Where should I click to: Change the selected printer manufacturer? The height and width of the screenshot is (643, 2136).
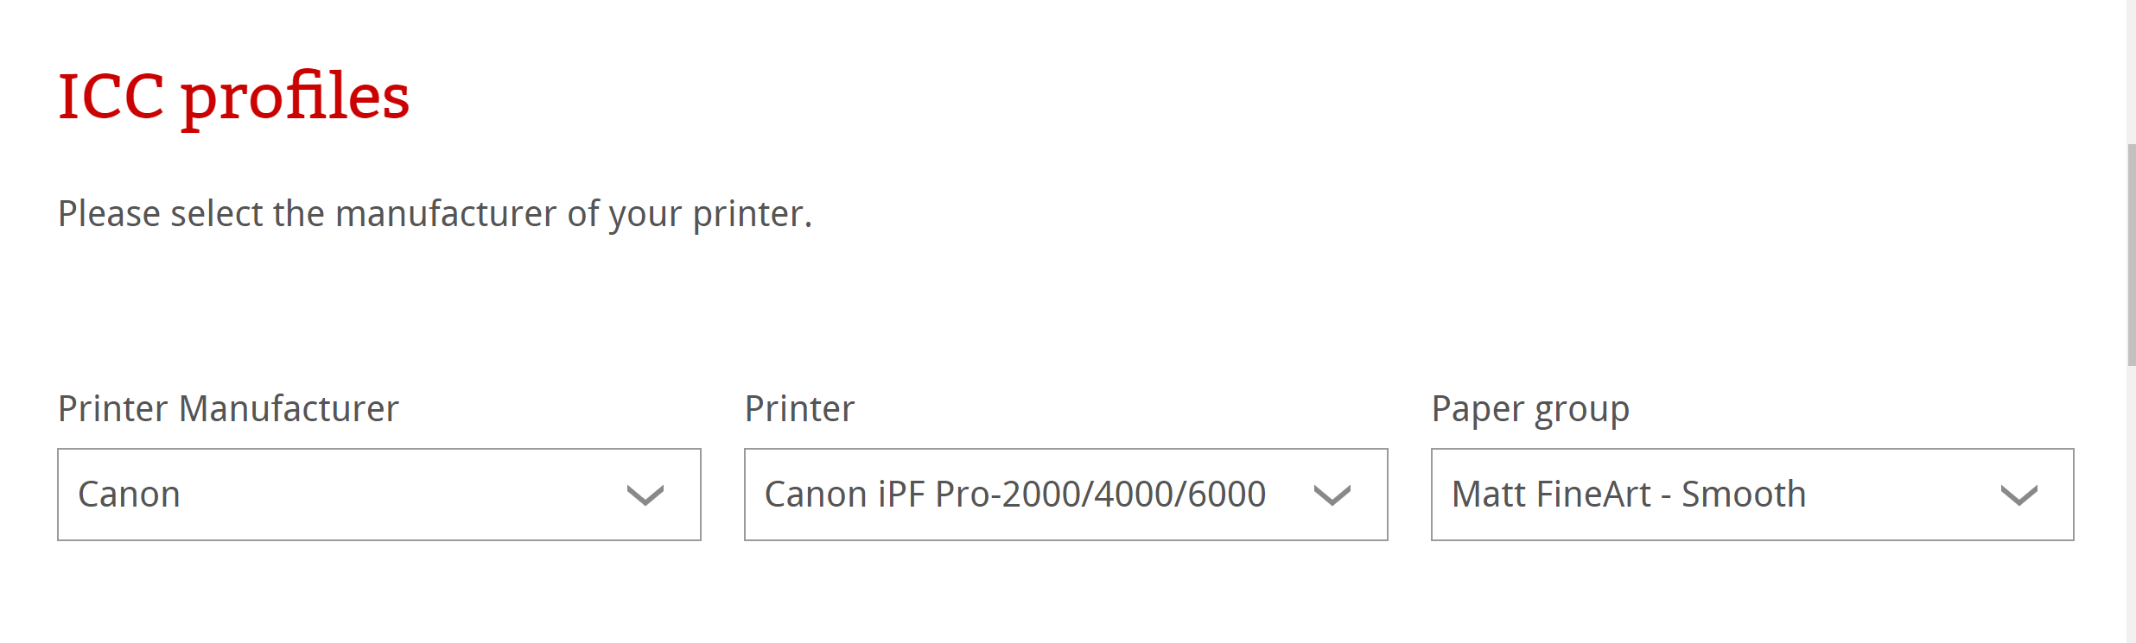(378, 495)
